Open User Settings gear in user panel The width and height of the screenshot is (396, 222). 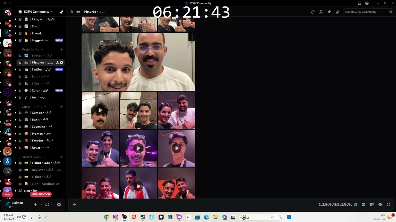[x=59, y=204]
